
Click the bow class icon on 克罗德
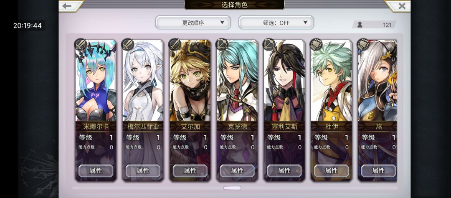click(x=222, y=44)
